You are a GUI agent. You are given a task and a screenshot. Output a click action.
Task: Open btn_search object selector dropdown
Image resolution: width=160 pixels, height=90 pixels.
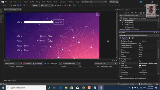[x=159, y=35]
